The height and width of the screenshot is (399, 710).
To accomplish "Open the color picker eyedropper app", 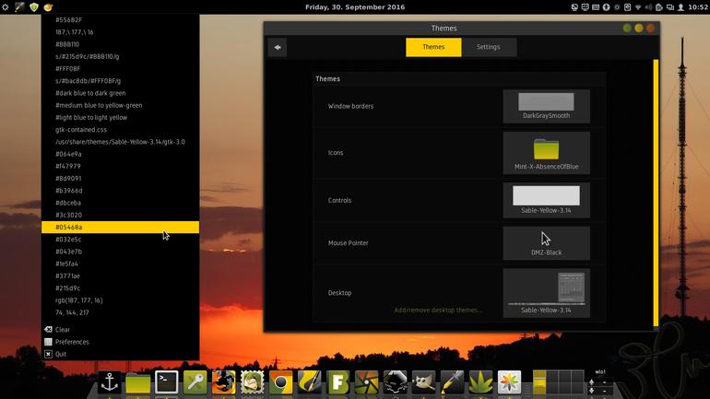I will [452, 382].
